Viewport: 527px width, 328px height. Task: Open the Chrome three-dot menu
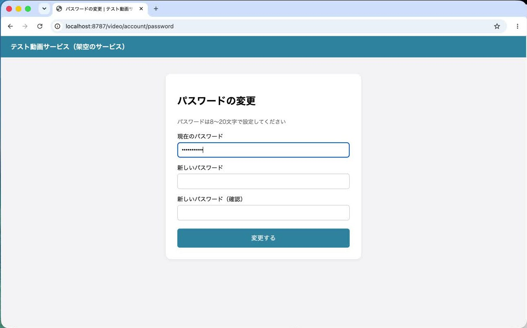pyautogui.click(x=518, y=26)
